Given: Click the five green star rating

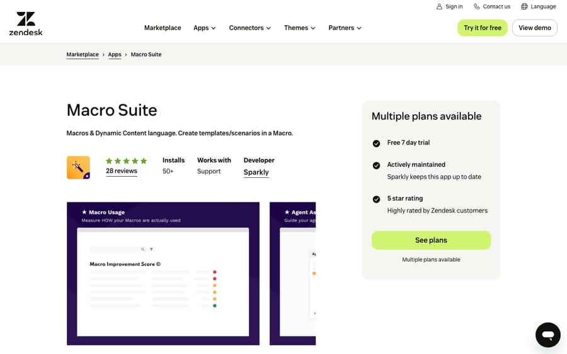Looking at the screenshot, I should tap(126, 161).
